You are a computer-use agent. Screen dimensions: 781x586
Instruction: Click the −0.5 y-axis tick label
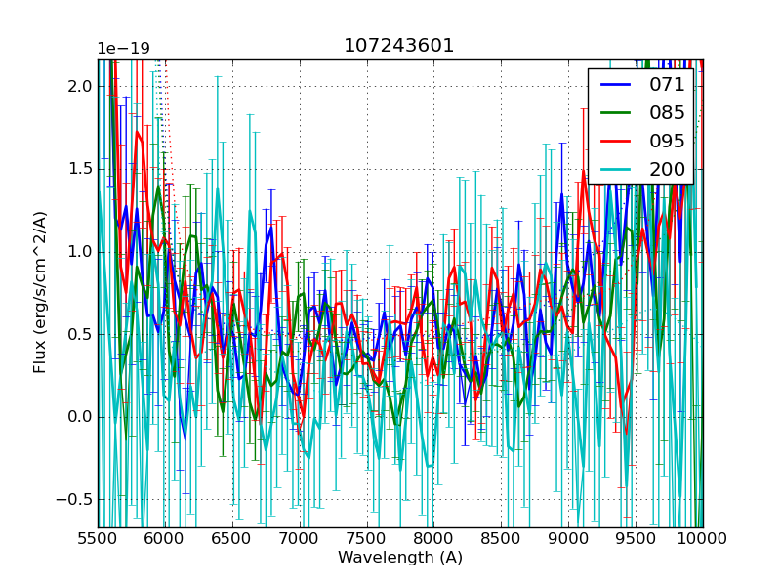coord(75,499)
